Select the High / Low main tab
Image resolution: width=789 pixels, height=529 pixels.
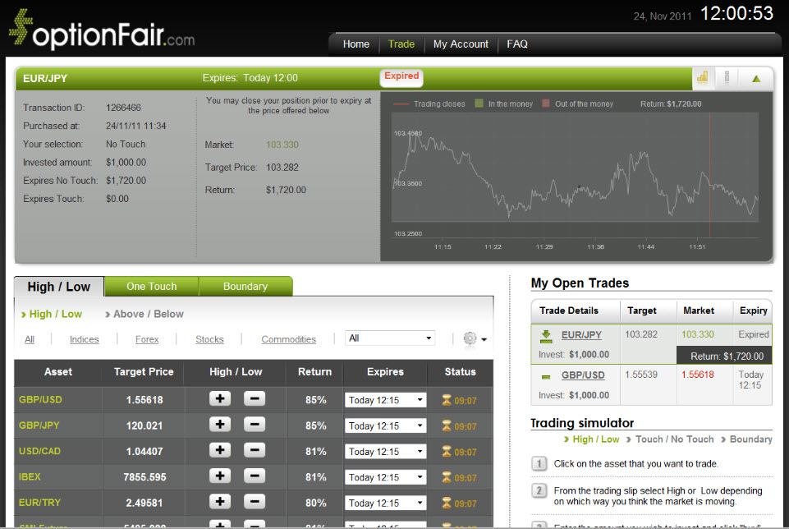click(59, 287)
